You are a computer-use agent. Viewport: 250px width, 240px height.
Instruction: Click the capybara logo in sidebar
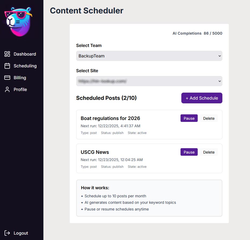18,22
